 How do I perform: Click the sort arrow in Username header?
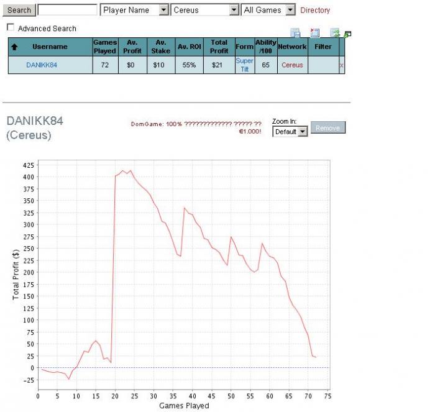tap(14, 47)
